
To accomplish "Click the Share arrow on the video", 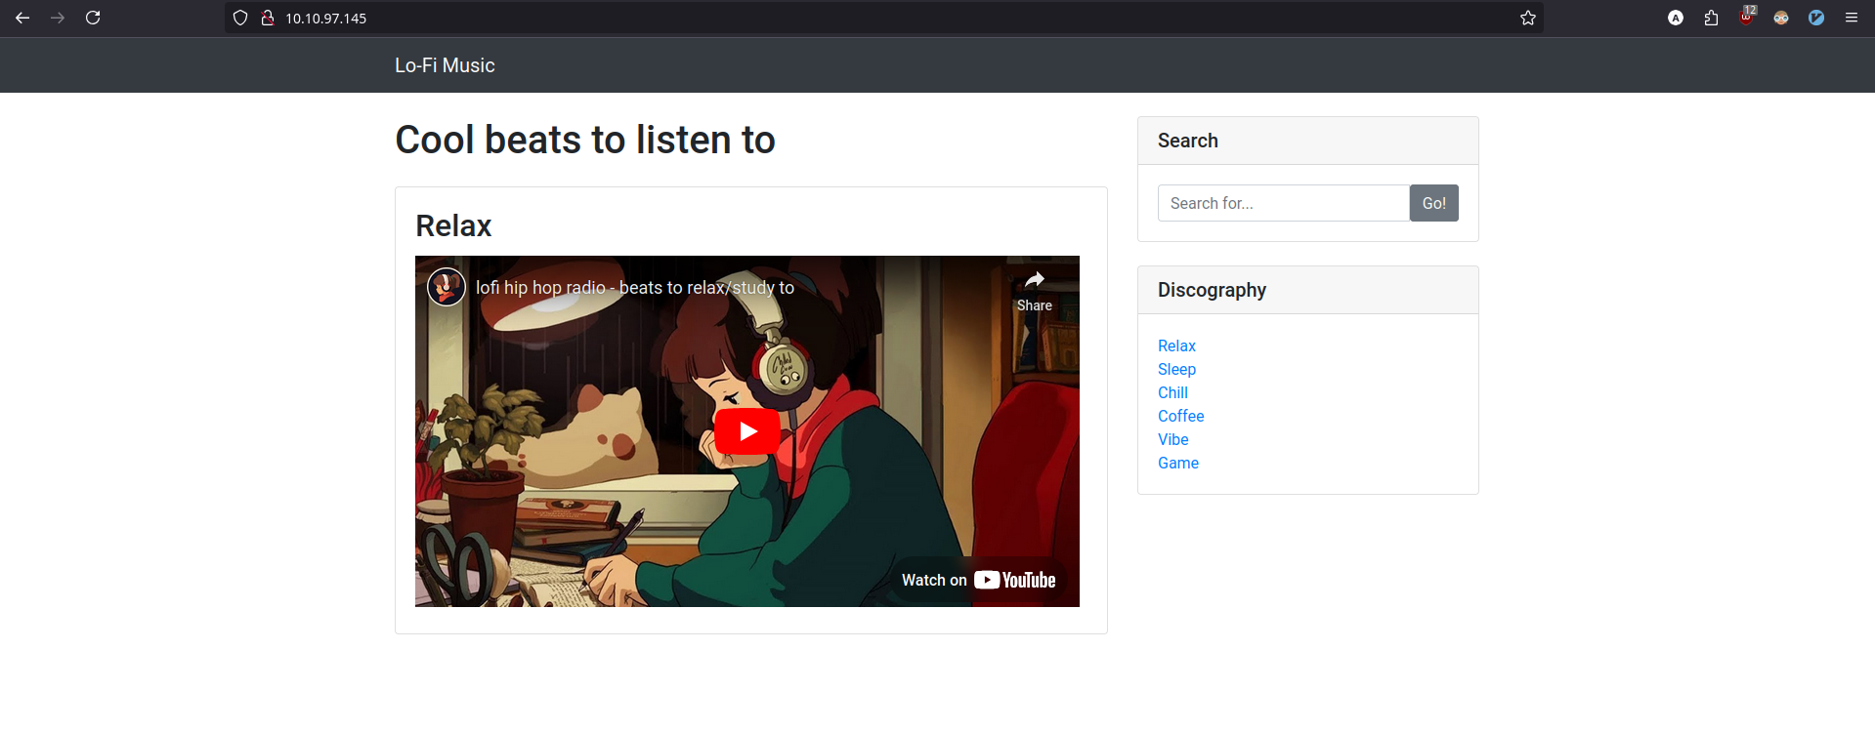I will [1034, 291].
